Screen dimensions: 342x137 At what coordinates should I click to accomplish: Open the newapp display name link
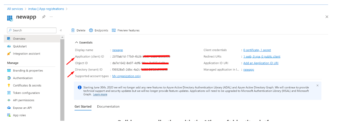point(117,50)
